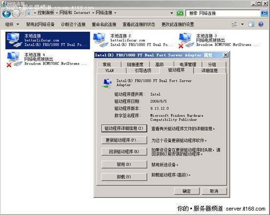Switch to the 引导选项 tab

[x=143, y=70]
